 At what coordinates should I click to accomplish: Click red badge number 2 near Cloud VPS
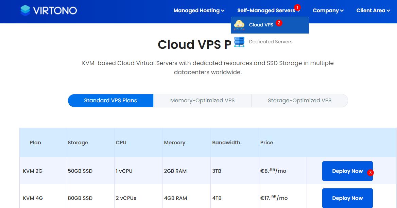point(279,23)
